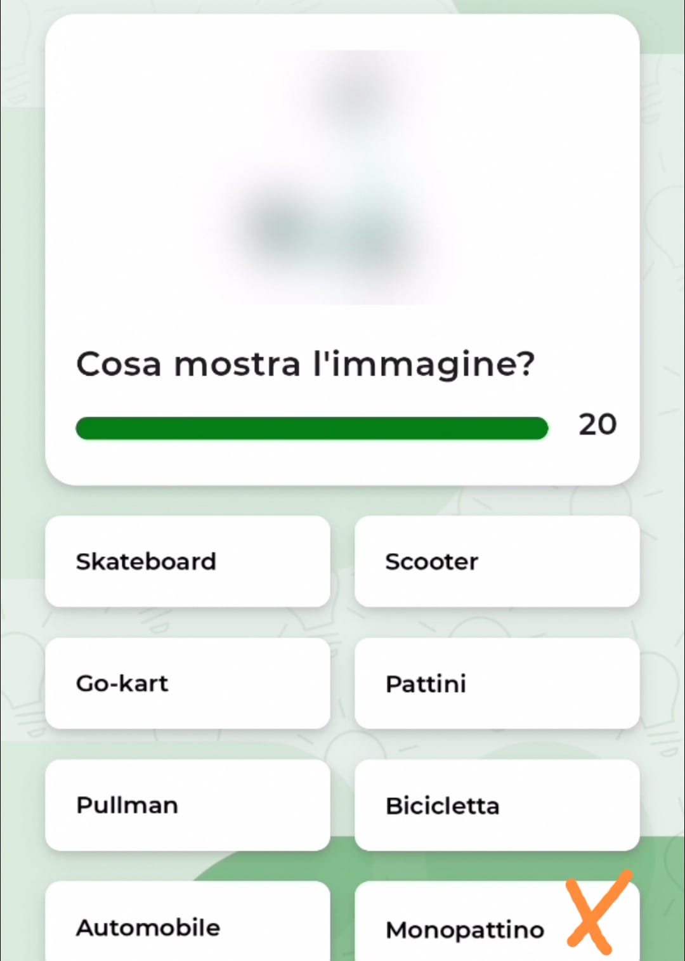Pick the Go-kart option

pyautogui.click(x=188, y=683)
